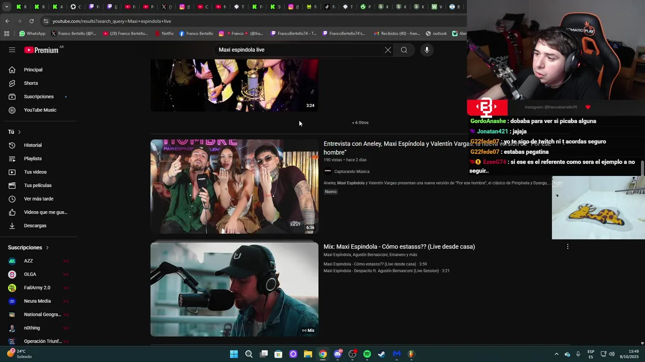Open File Explorer from the taskbar

[x=308, y=354]
